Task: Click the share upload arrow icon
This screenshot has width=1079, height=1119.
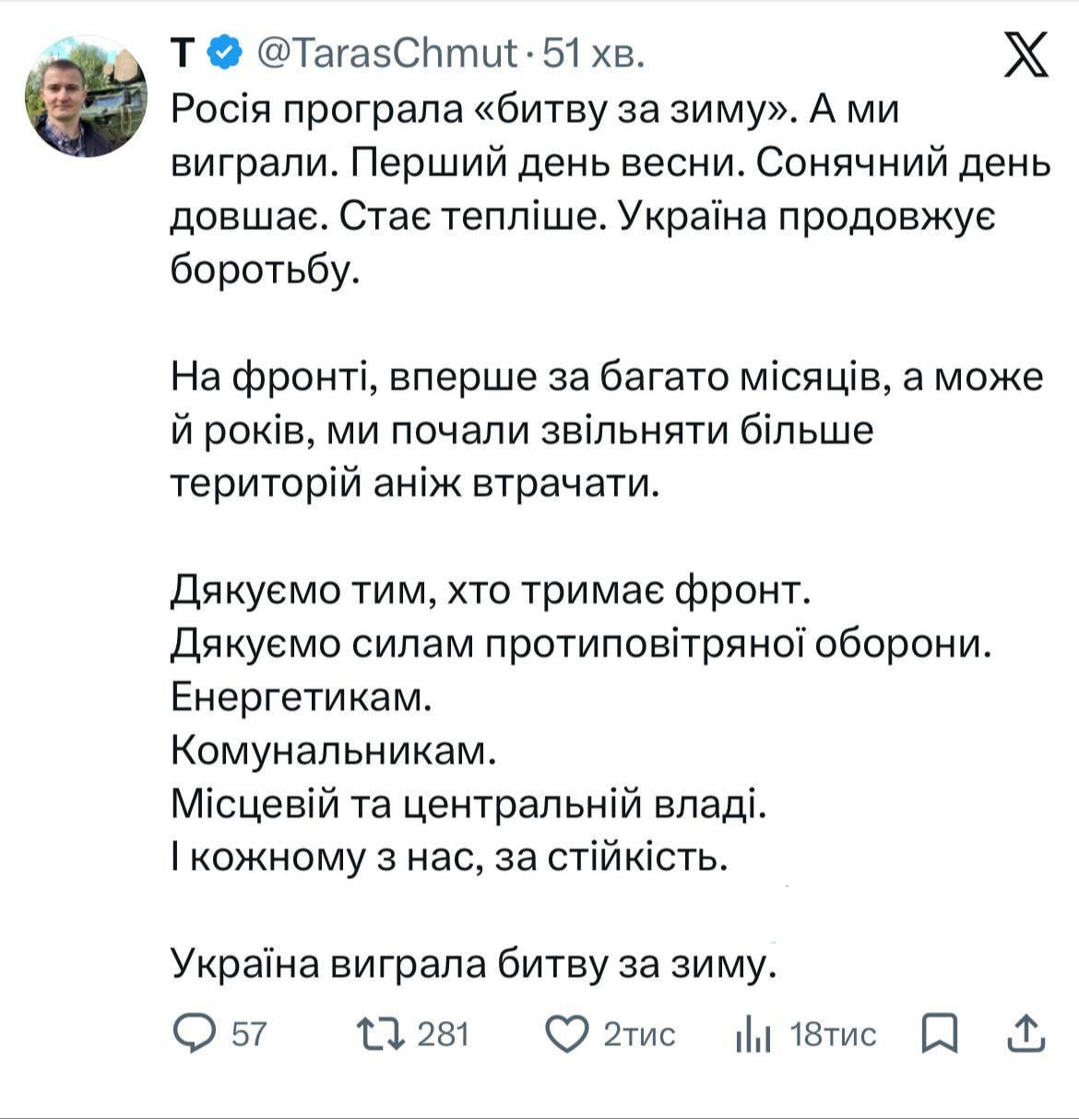Action: [x=1026, y=1034]
